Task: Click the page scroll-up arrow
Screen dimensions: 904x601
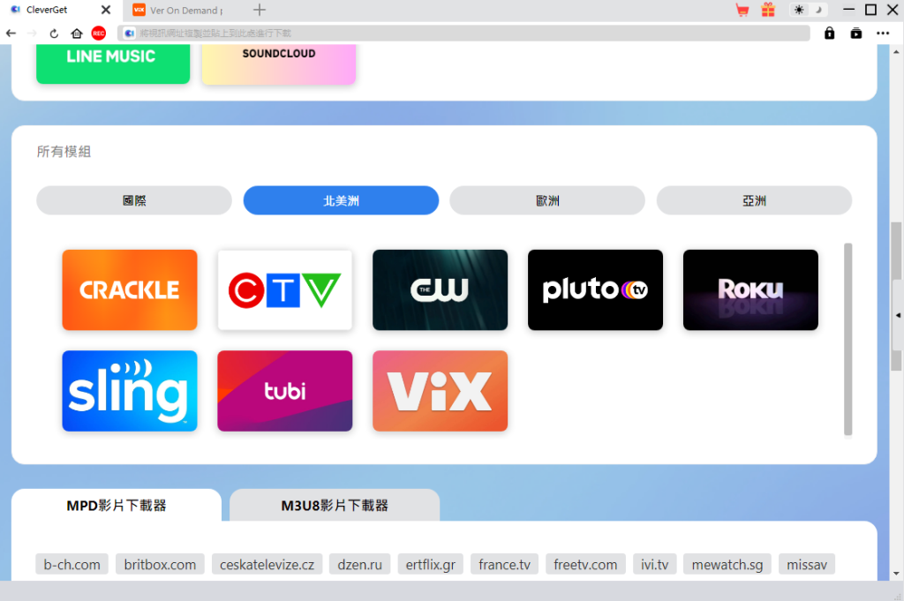Action: coord(896,51)
